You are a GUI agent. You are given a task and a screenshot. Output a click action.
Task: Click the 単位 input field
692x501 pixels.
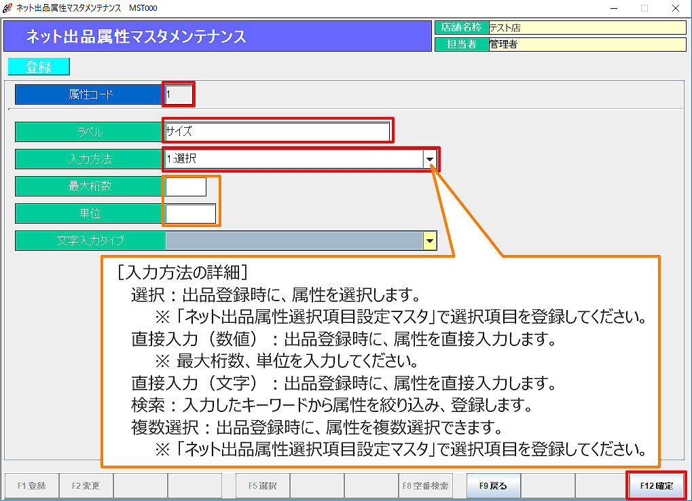[191, 214]
